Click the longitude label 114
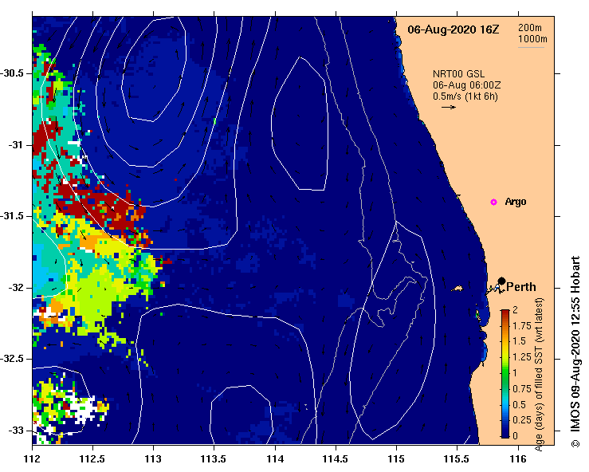 [275, 458]
